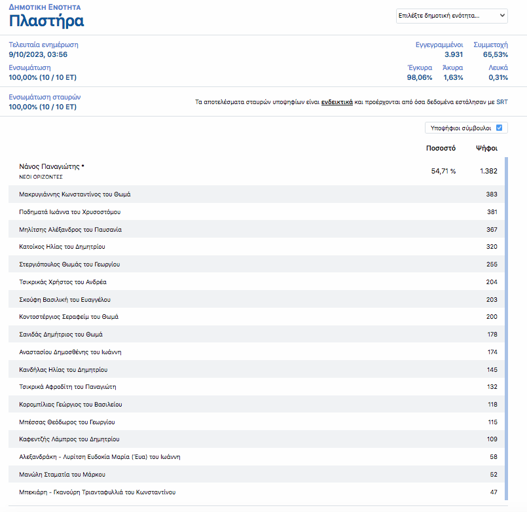Click the 'ΝΕΟΙ ΟΡΙΖΟΝΤΕΣ' party label

(x=41, y=177)
